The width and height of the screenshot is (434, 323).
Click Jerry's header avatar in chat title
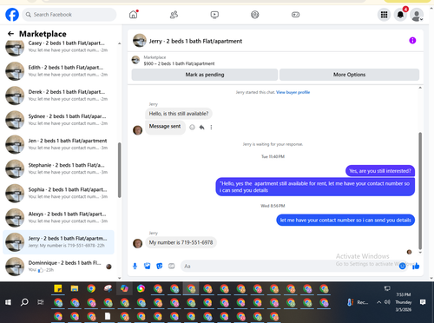[140, 41]
